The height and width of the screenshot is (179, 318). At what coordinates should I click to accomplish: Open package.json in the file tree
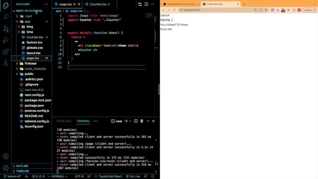click(x=34, y=105)
